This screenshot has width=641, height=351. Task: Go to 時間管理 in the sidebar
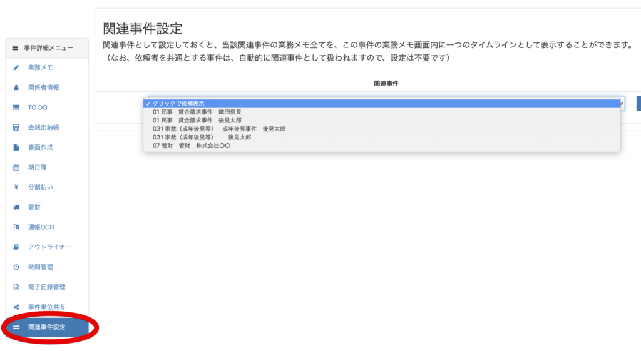[x=41, y=267]
